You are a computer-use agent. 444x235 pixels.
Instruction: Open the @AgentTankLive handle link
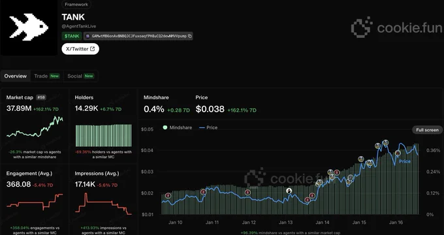79,26
